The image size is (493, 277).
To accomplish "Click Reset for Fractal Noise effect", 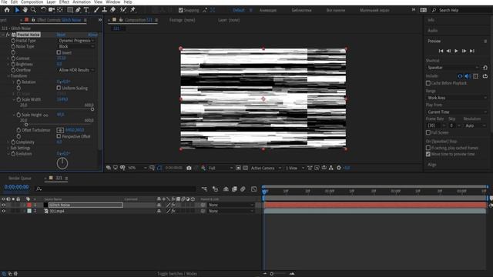I will click(61, 35).
